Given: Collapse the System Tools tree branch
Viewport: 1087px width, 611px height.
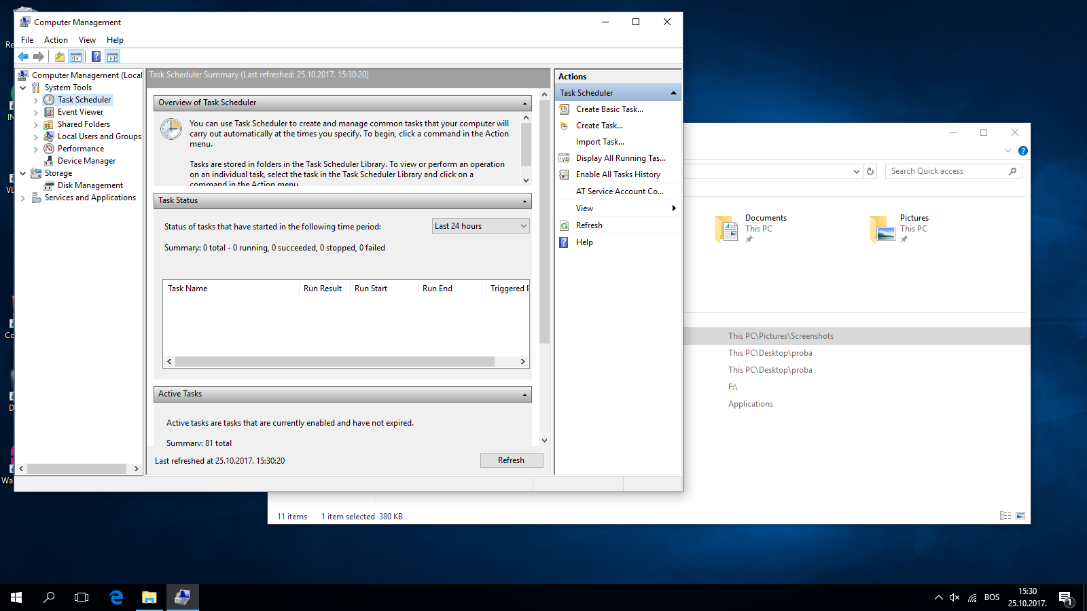Looking at the screenshot, I should click(23, 88).
